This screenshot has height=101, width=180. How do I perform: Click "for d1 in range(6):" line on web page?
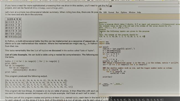tap(15, 66)
